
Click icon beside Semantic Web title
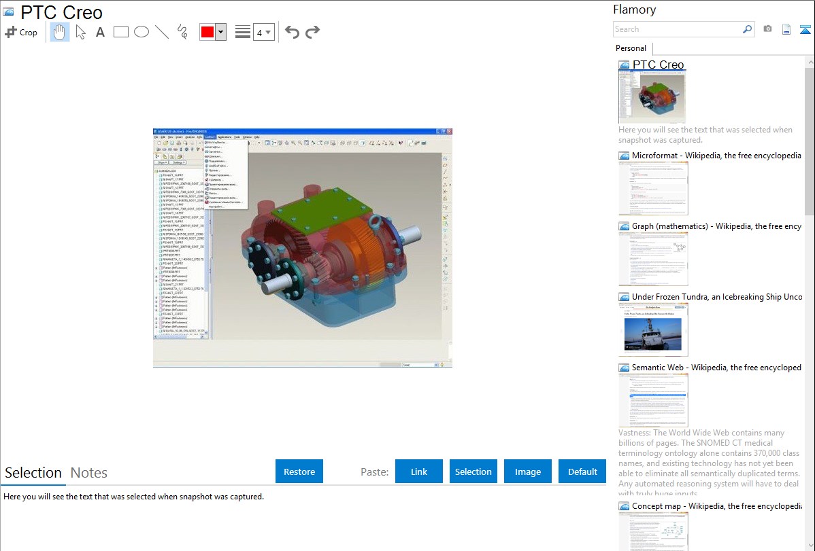(624, 368)
